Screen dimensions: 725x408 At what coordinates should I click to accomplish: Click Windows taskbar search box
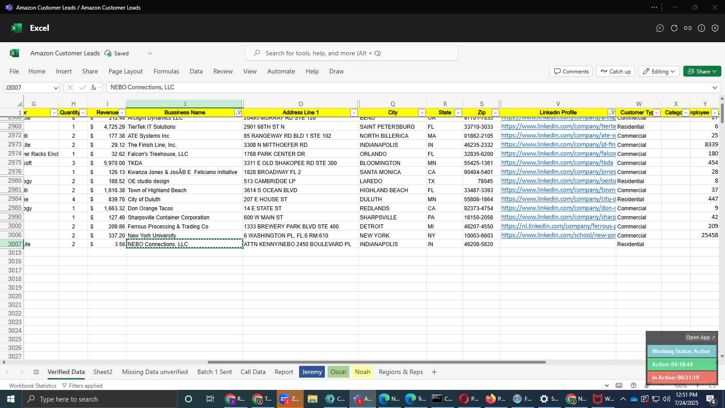tap(100, 399)
